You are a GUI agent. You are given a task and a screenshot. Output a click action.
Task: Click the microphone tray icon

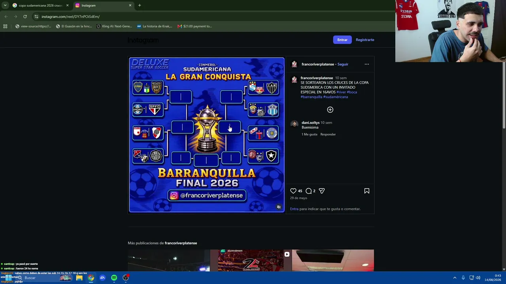click(463, 278)
